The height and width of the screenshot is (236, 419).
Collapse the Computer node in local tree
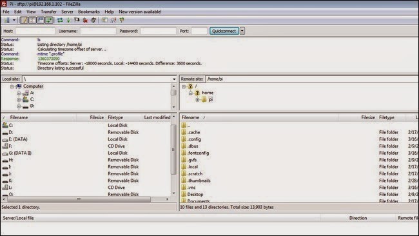click(12, 86)
